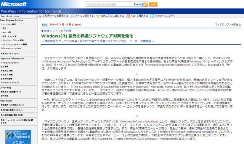Open PressPass Home in the sidebar
This screenshot has height=144, width=244.
pyautogui.click(x=10, y=16)
